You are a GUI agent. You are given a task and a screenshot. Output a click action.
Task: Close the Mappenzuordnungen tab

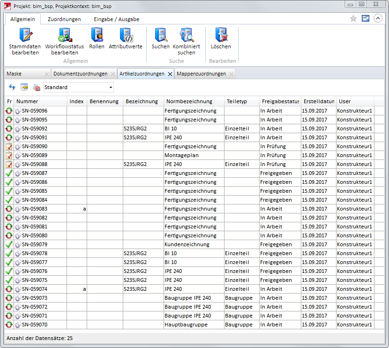coord(231,74)
